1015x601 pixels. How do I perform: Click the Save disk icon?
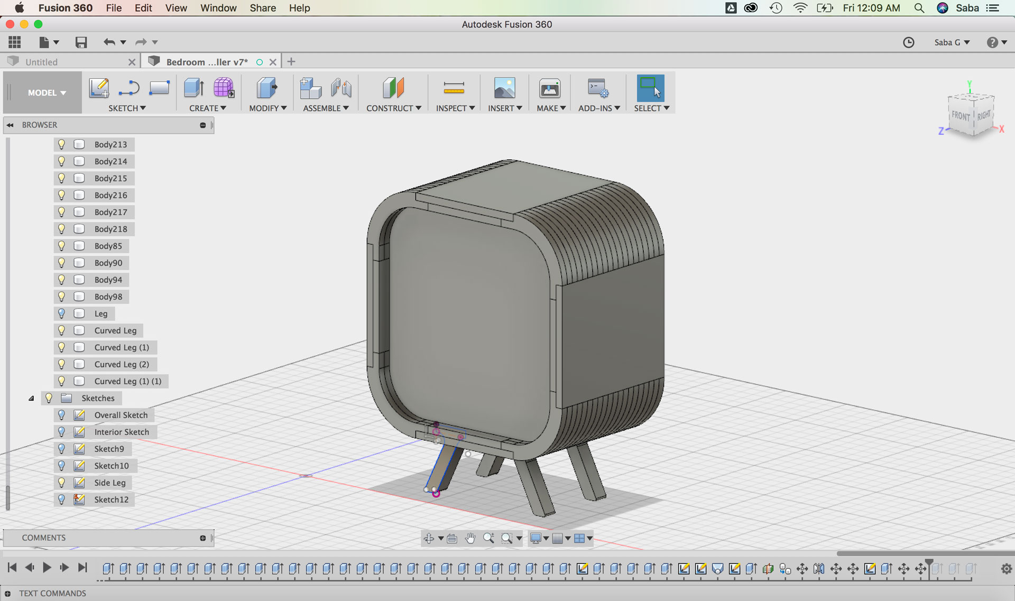tap(81, 42)
